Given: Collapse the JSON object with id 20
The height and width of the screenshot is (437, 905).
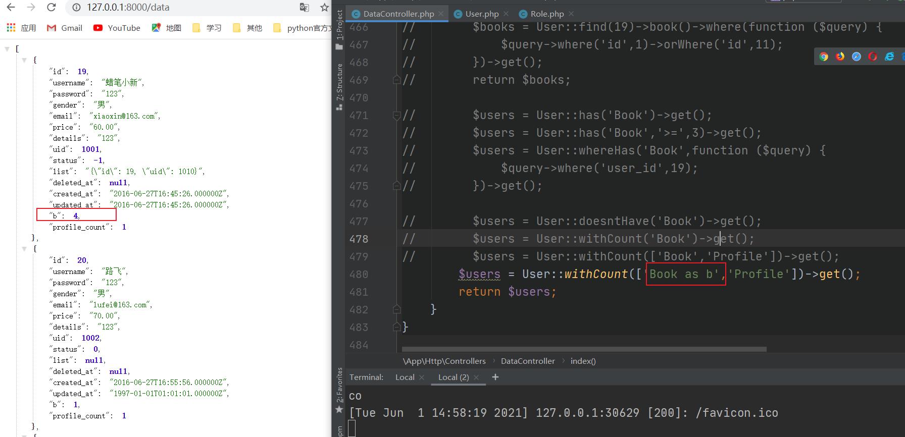Looking at the screenshot, I should 24,249.
